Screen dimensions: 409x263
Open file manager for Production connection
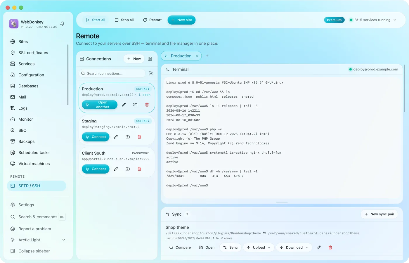pos(135,105)
